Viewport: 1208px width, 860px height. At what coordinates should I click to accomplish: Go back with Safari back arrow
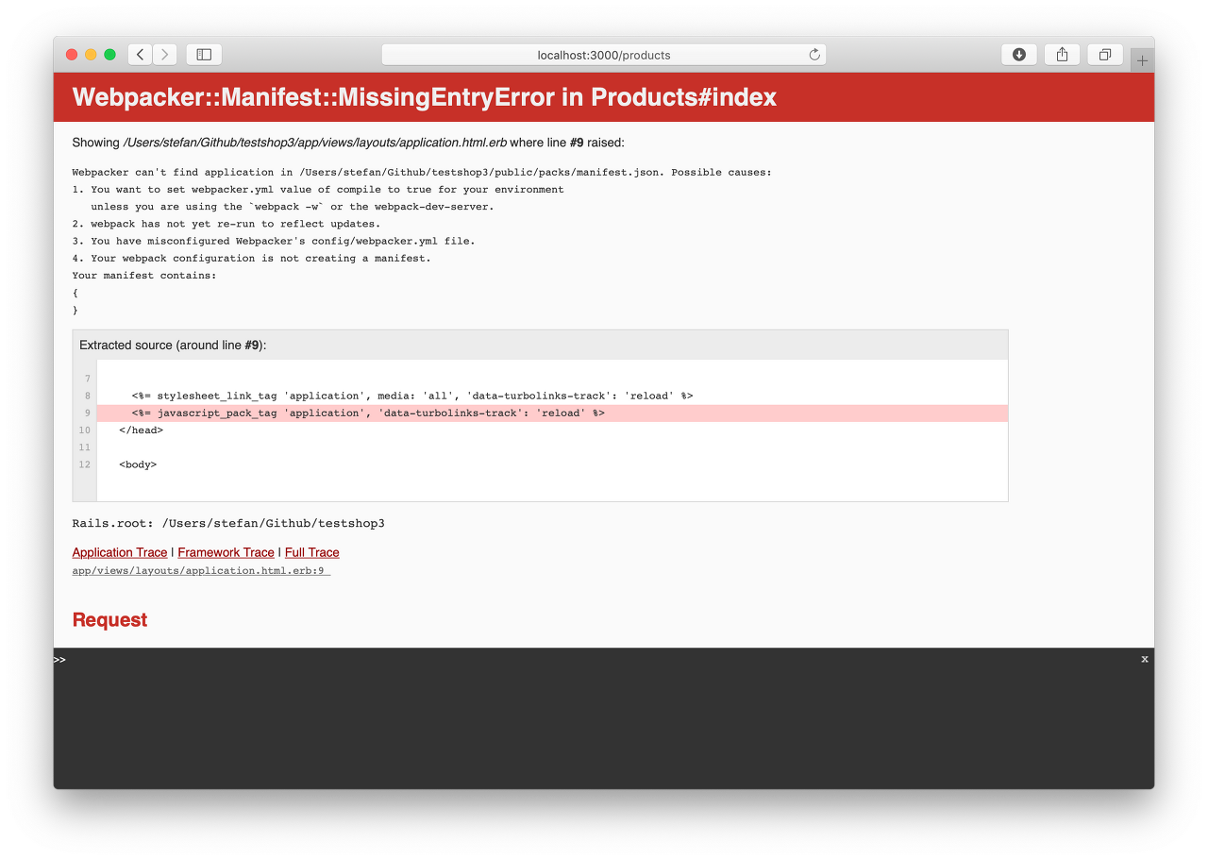point(141,55)
